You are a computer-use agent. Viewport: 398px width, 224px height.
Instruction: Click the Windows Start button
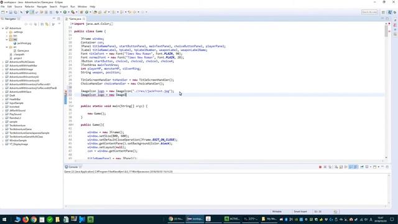(x=4, y=219)
